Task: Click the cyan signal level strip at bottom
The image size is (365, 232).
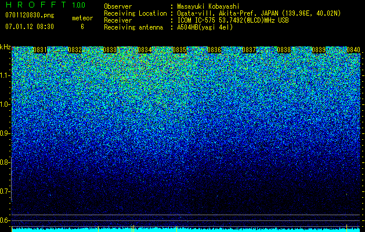Action: pyautogui.click(x=186, y=230)
